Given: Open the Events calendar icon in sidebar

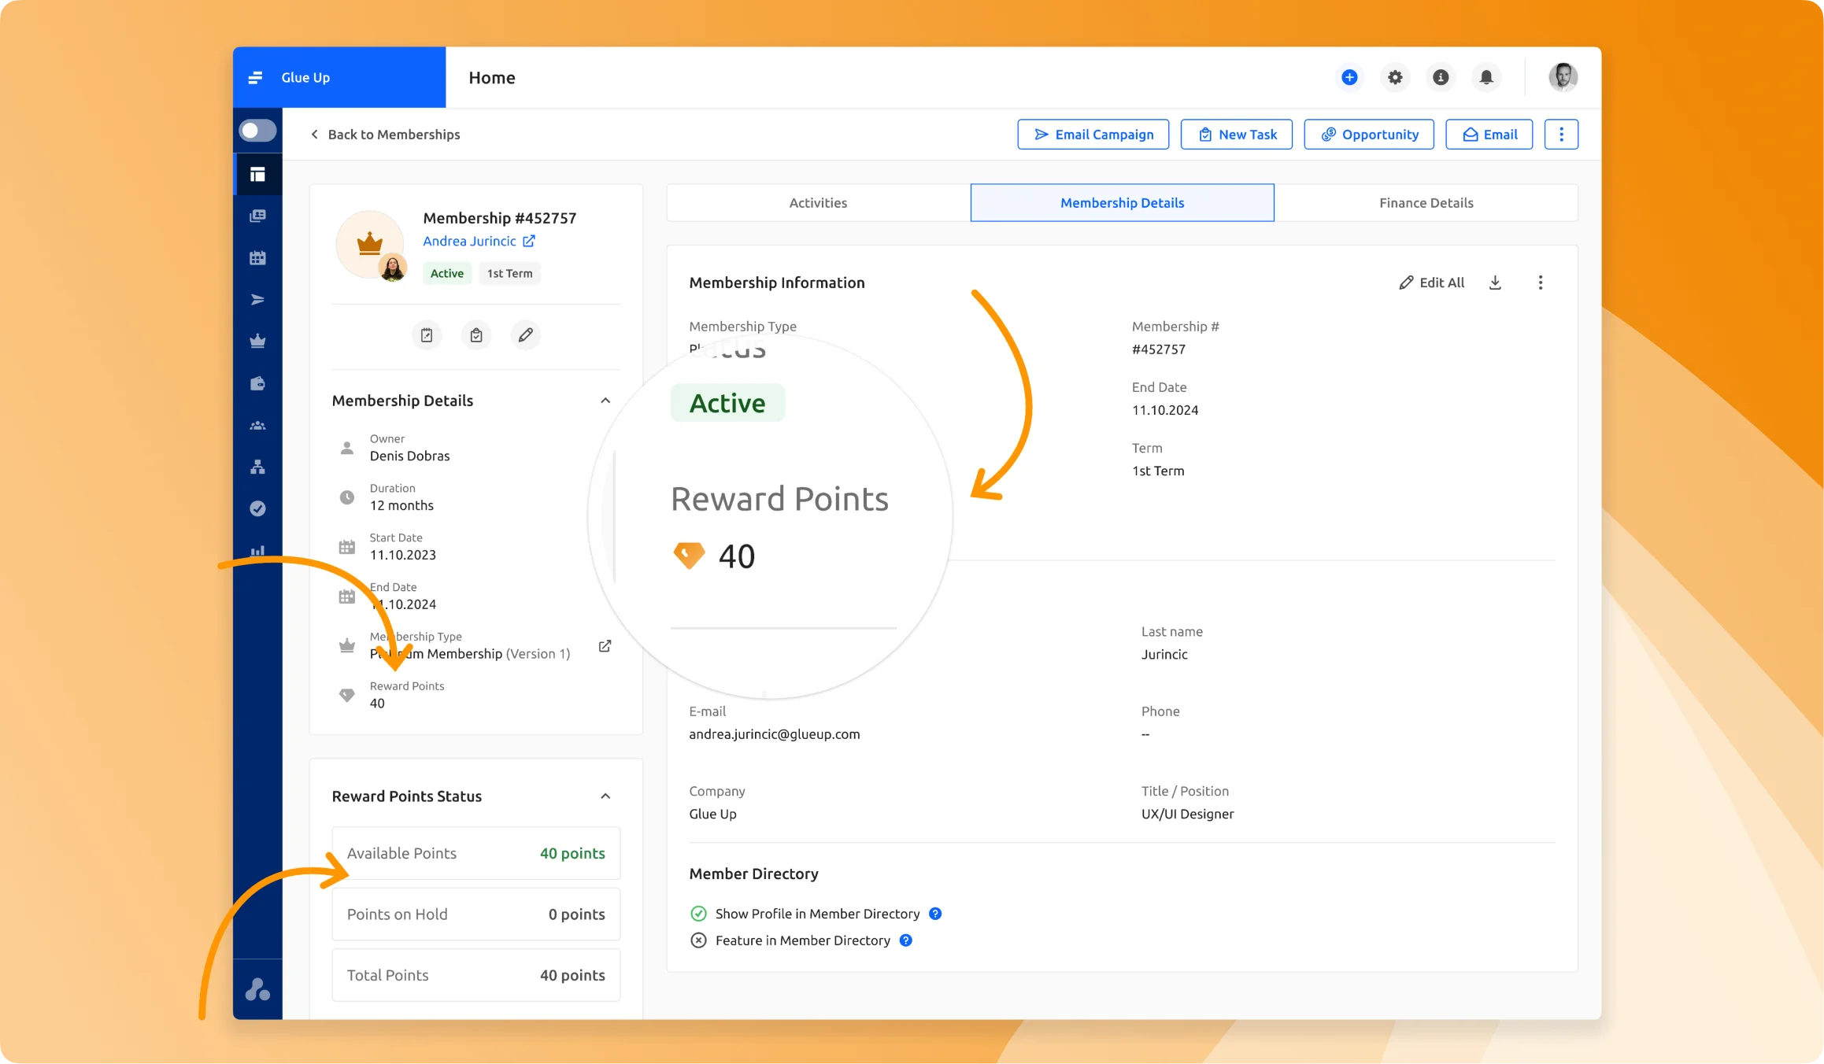Looking at the screenshot, I should (x=258, y=257).
